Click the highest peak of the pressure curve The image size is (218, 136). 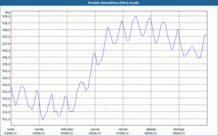pyautogui.click(x=136, y=16)
